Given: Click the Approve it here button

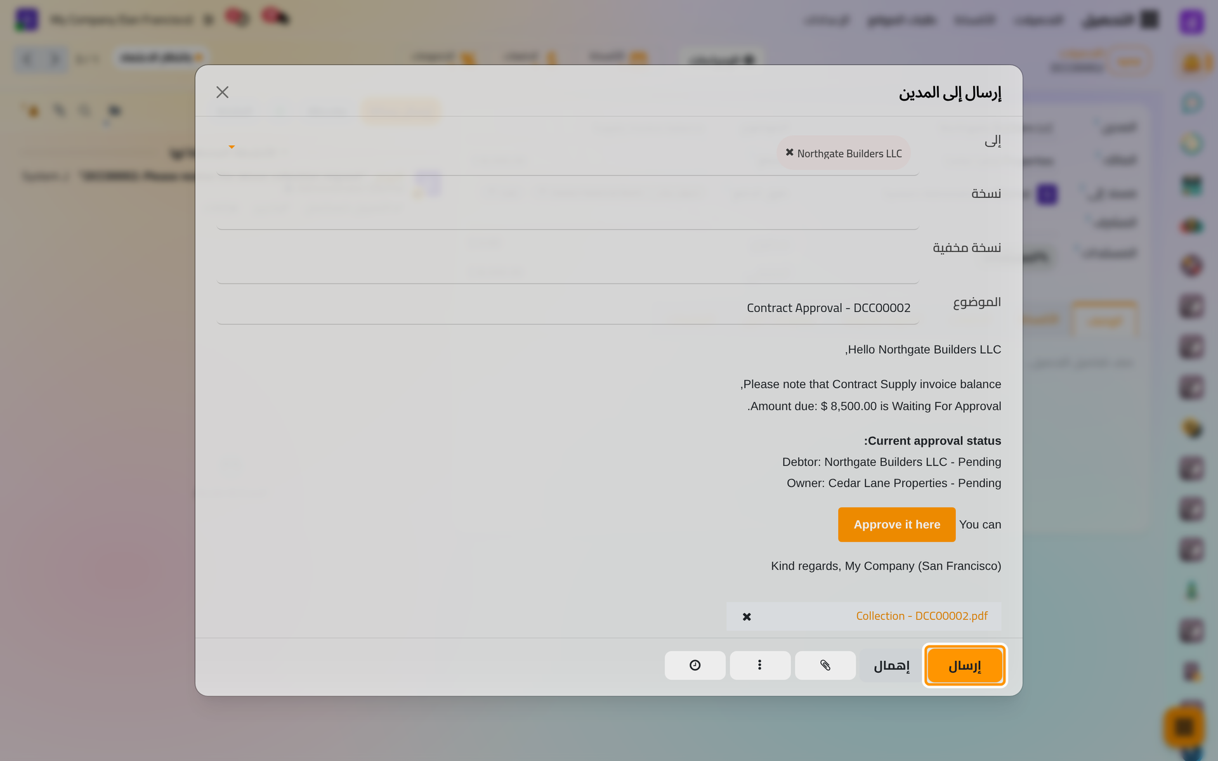Looking at the screenshot, I should point(896,524).
